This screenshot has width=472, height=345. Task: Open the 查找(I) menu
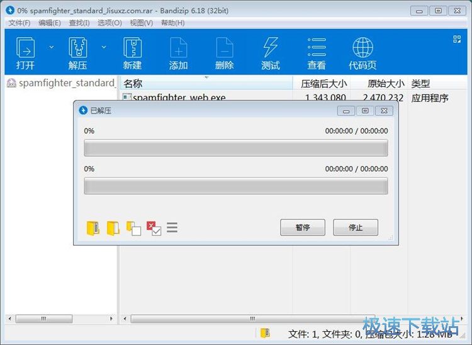click(x=79, y=23)
